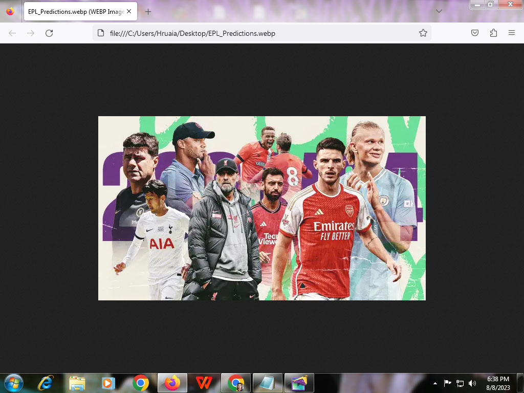Select the EPL_Predictions.webp tab
Image resolution: width=524 pixels, height=393 pixels.
(74, 11)
